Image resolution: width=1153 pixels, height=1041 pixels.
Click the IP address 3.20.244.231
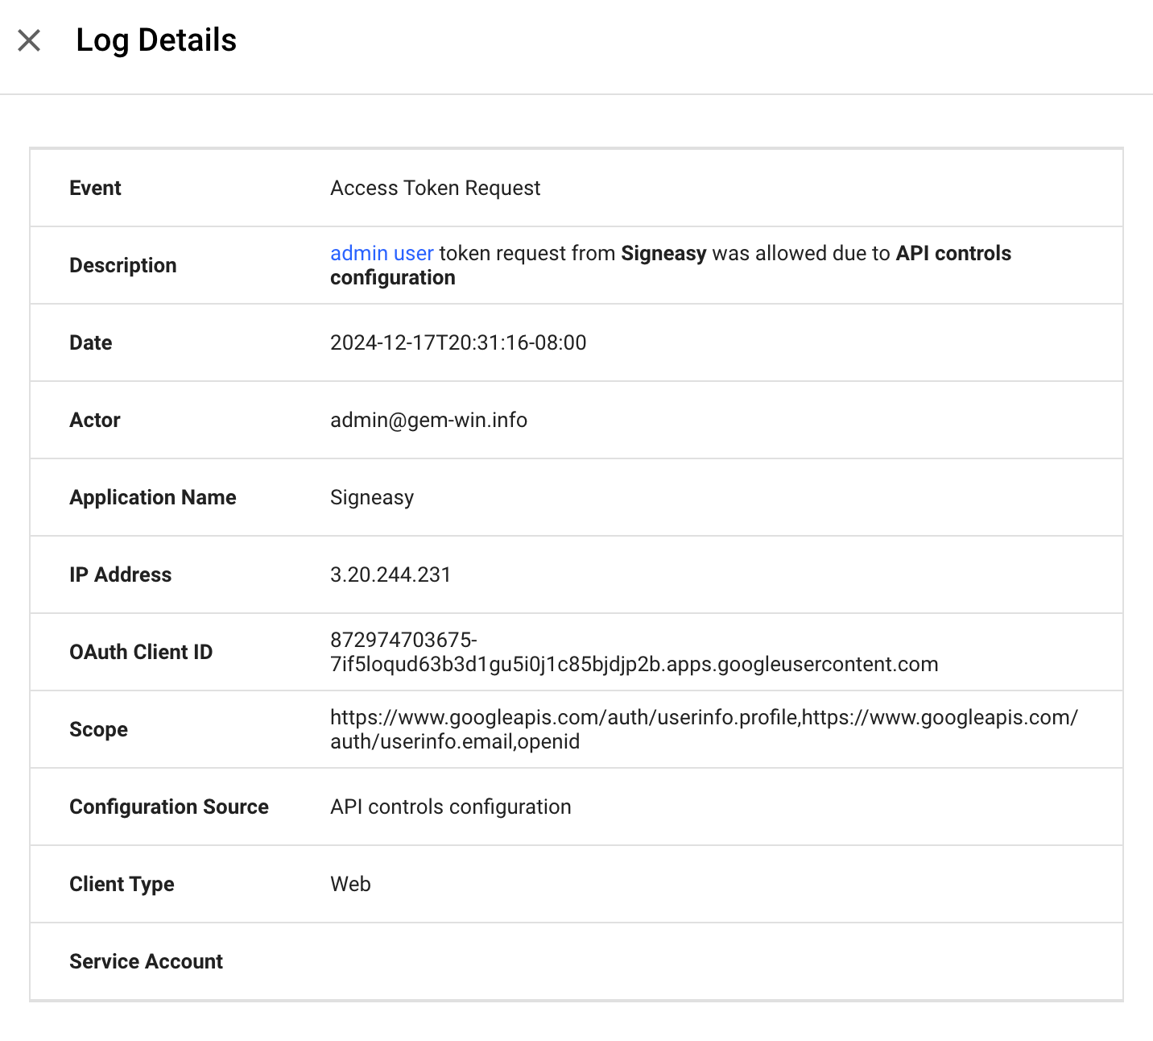(x=391, y=575)
